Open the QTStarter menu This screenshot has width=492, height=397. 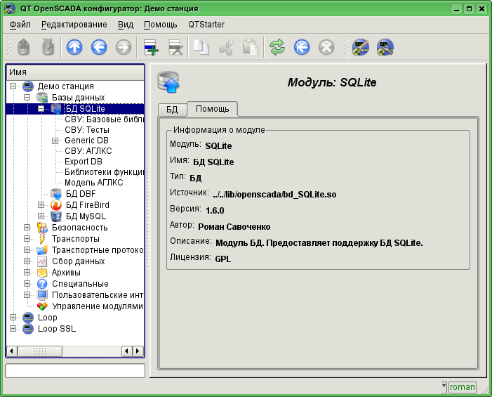point(206,25)
